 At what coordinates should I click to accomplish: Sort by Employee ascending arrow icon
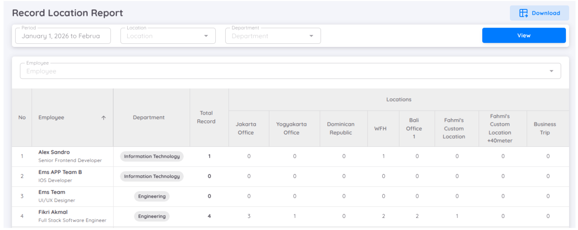(104, 118)
